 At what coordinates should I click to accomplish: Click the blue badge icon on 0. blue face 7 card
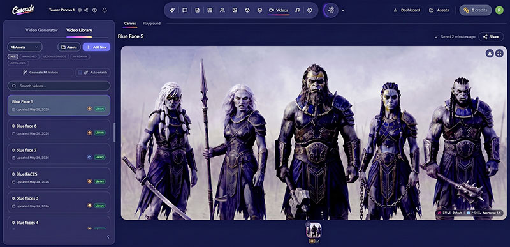(89, 157)
